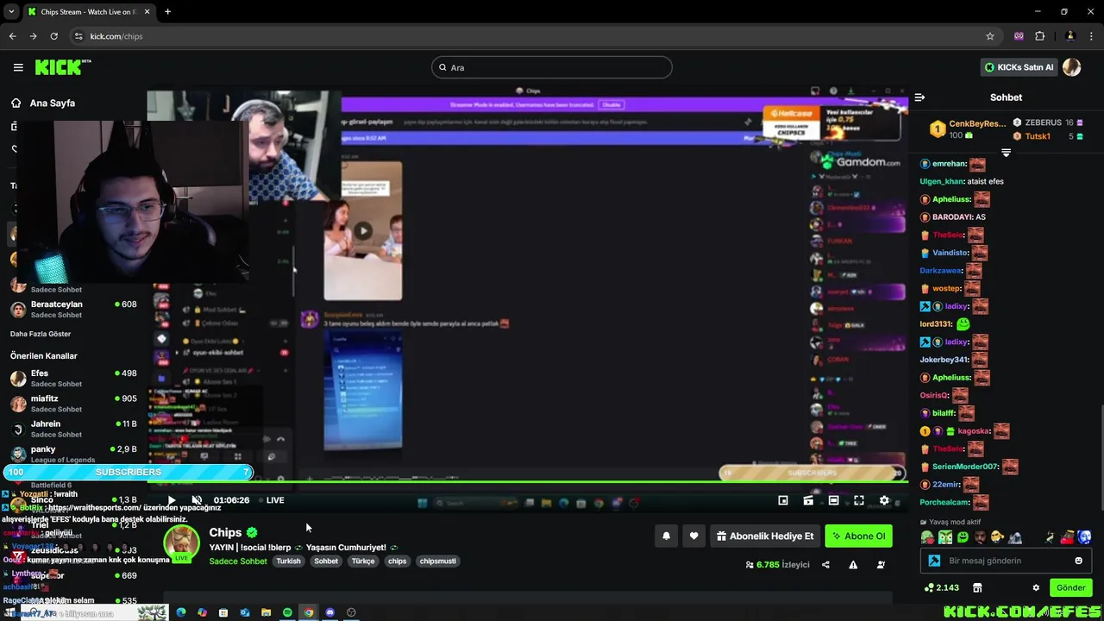Collapse the Sohbet chat panel

click(x=919, y=97)
